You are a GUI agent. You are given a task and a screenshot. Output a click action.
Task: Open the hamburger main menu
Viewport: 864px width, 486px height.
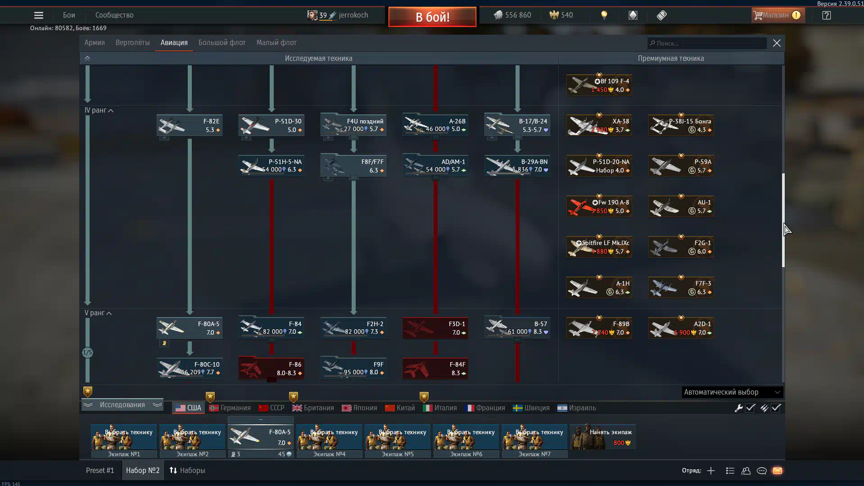click(x=39, y=15)
